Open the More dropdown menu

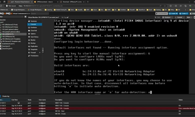[x=189, y=17]
